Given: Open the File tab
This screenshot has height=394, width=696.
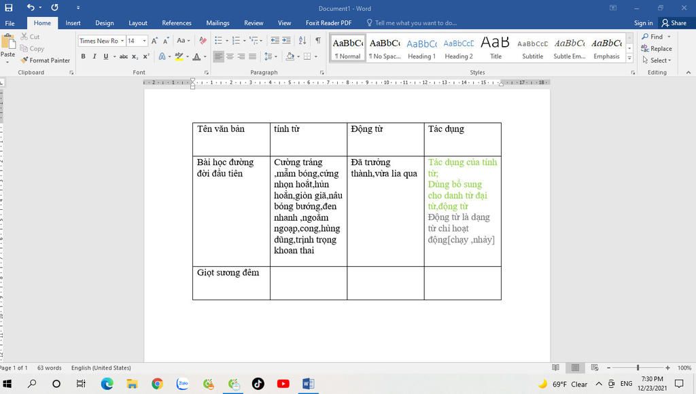Looking at the screenshot, I should tap(10, 23).
